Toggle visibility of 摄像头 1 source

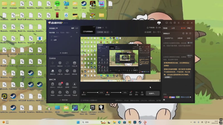point(71,37)
